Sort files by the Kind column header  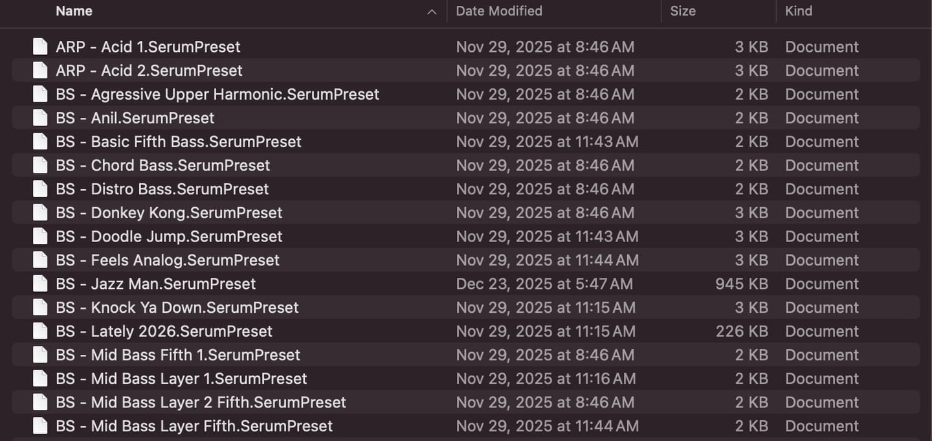tap(799, 11)
